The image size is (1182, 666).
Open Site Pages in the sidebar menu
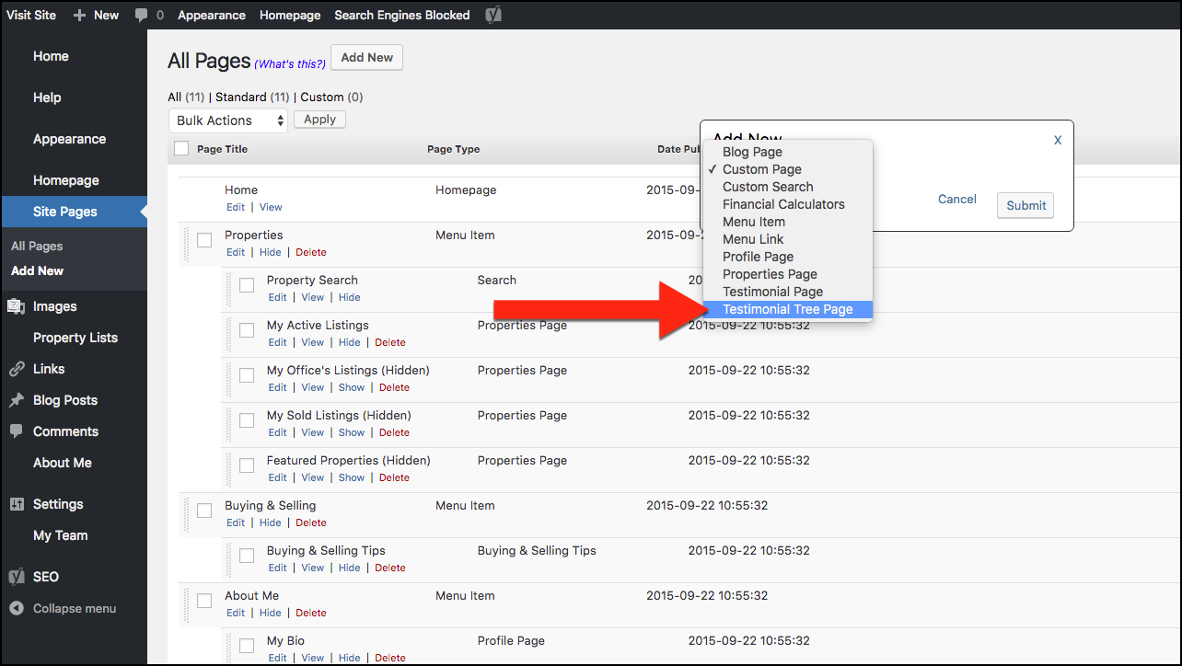[65, 212]
